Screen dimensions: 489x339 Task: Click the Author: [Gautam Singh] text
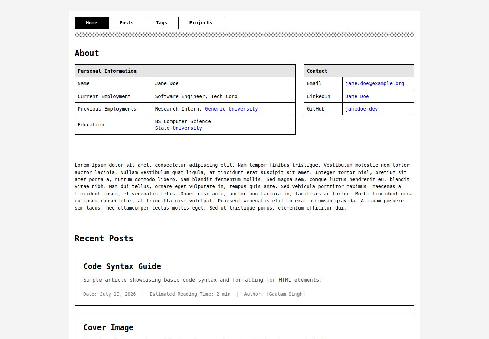pyautogui.click(x=274, y=294)
